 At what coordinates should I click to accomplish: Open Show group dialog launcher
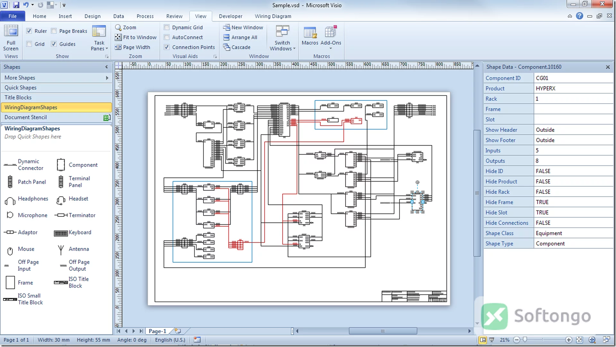[107, 57]
